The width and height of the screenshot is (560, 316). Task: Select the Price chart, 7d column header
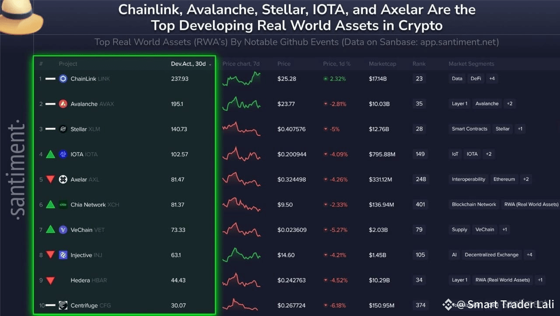(x=241, y=63)
